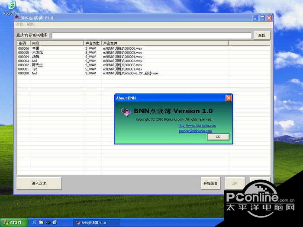Click the BNN app icon in main title bar
The image size is (303, 227).
click(17, 18)
